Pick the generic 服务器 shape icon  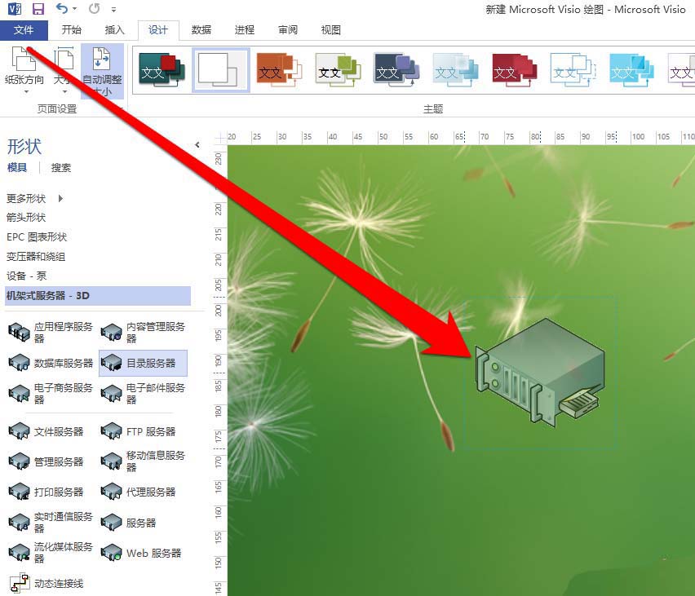coord(111,523)
